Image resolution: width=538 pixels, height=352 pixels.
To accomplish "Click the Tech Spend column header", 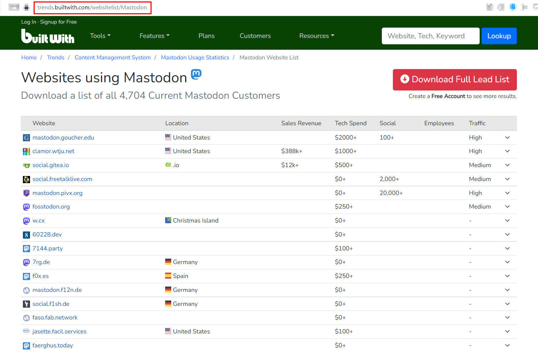I will pos(351,123).
